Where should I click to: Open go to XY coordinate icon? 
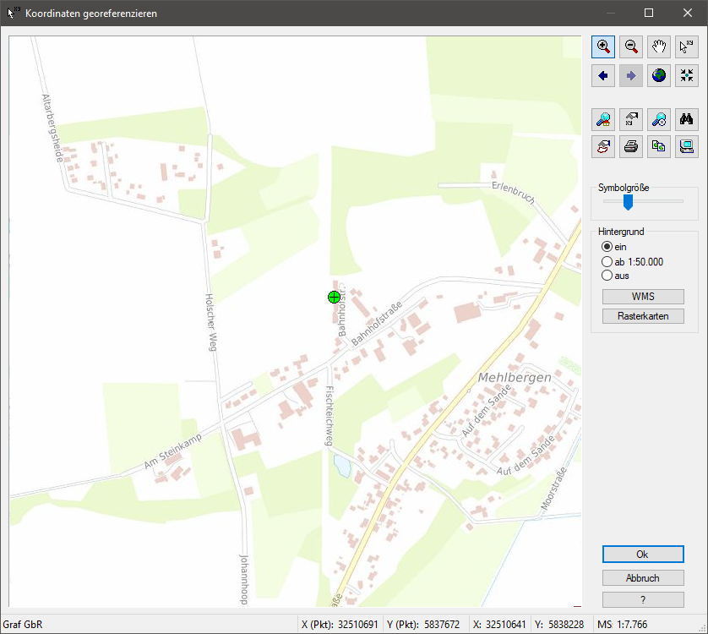(x=631, y=119)
